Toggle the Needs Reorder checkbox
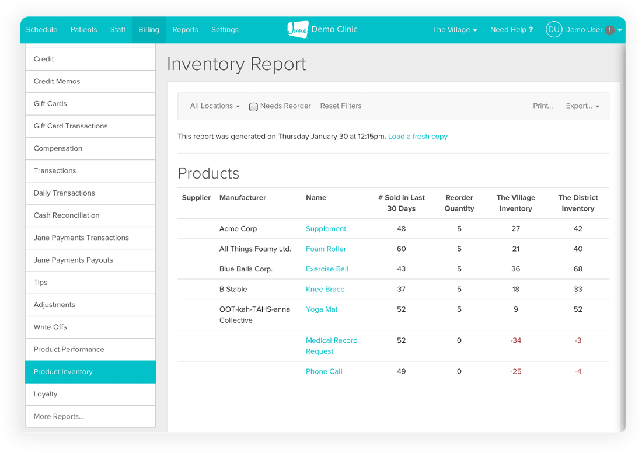 click(x=253, y=107)
